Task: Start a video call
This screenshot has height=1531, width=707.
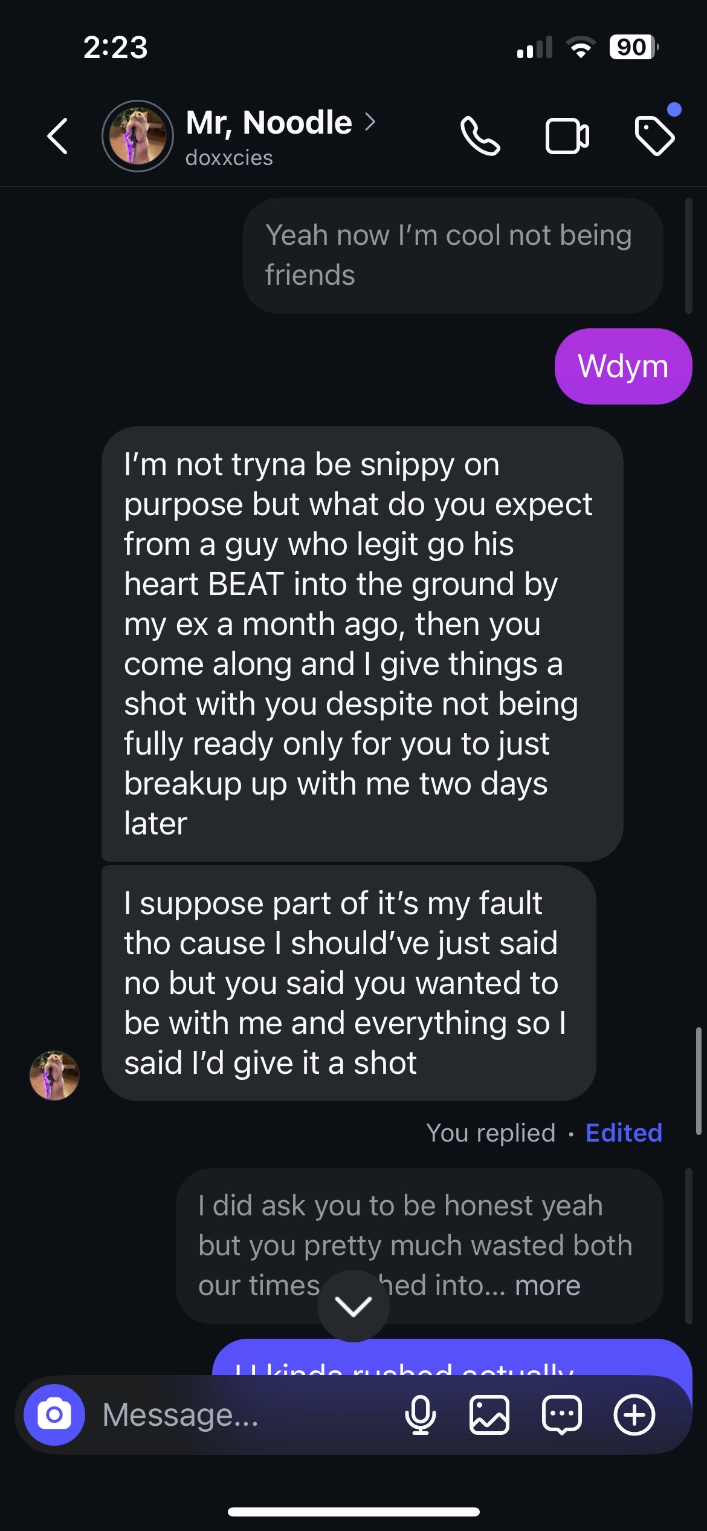Action: (567, 136)
